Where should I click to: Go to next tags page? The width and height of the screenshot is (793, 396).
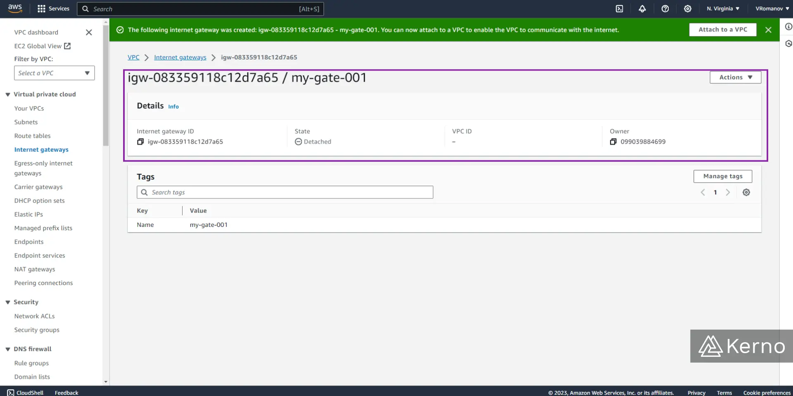[728, 192]
